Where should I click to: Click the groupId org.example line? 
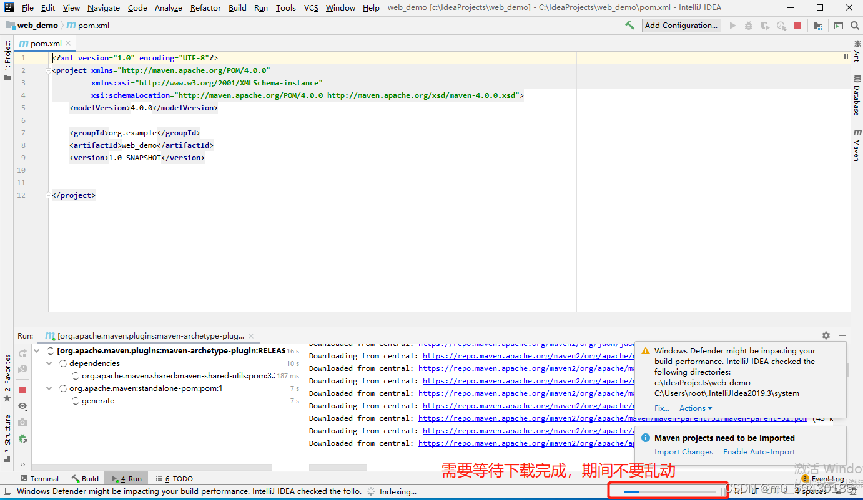(135, 133)
